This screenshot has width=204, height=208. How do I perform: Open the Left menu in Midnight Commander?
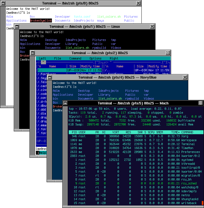pos(42,58)
